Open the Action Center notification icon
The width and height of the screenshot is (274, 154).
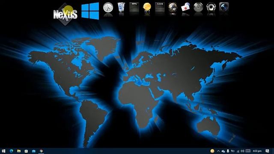point(267,151)
